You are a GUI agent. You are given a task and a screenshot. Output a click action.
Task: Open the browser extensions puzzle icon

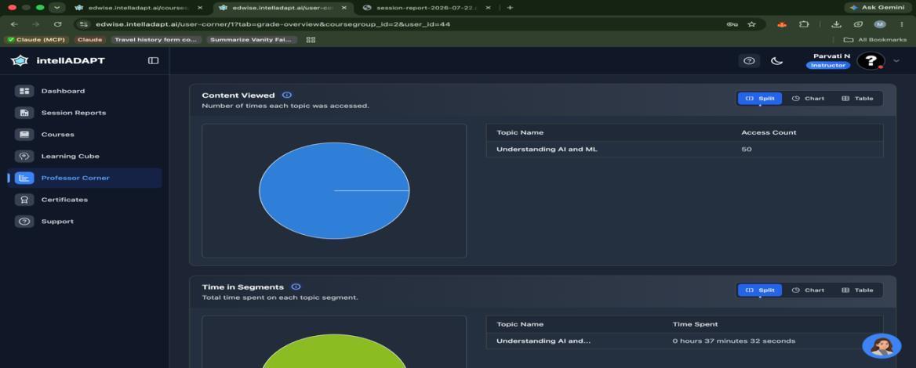coord(804,24)
